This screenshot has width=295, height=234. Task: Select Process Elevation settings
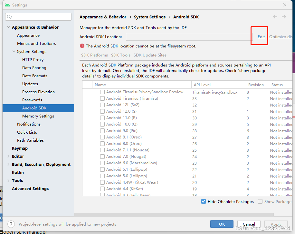click(x=38, y=92)
